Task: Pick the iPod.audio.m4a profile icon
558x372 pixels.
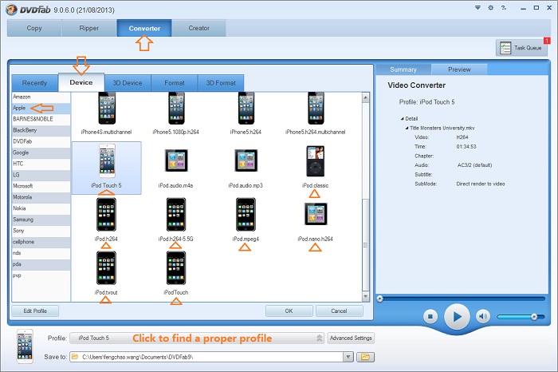Action: click(176, 160)
